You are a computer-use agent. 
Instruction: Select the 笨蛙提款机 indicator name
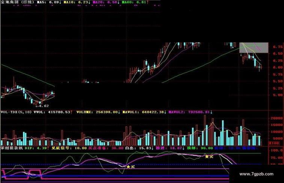(x=12, y=148)
